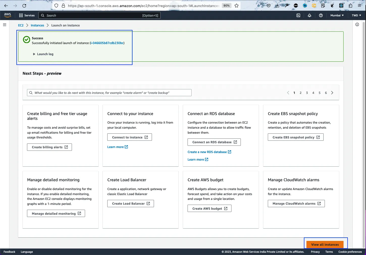
Task: Open the help question mark icon
Action: [321, 15]
